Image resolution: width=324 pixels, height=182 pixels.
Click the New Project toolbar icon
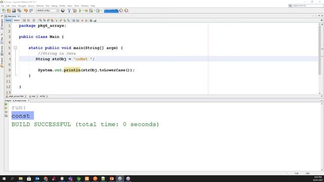click(9, 11)
